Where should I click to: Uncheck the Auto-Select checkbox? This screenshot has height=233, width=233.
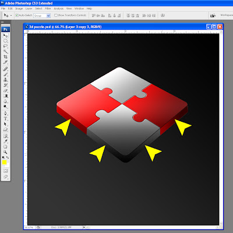pos(17,15)
